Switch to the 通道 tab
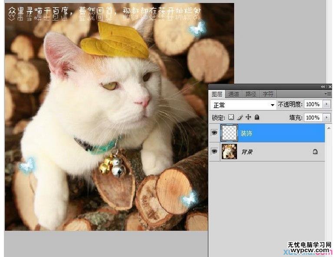This screenshot has height=257, width=336. [x=234, y=94]
